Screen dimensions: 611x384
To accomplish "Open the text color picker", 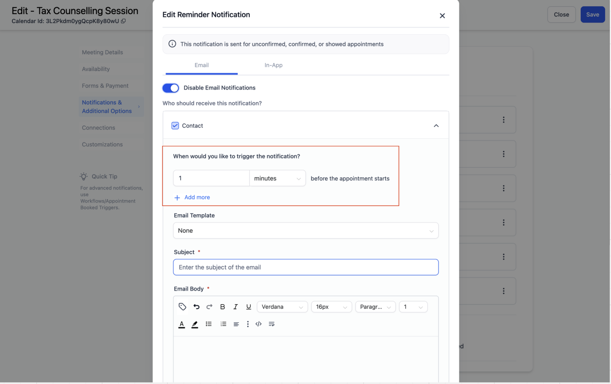I will click(x=181, y=324).
